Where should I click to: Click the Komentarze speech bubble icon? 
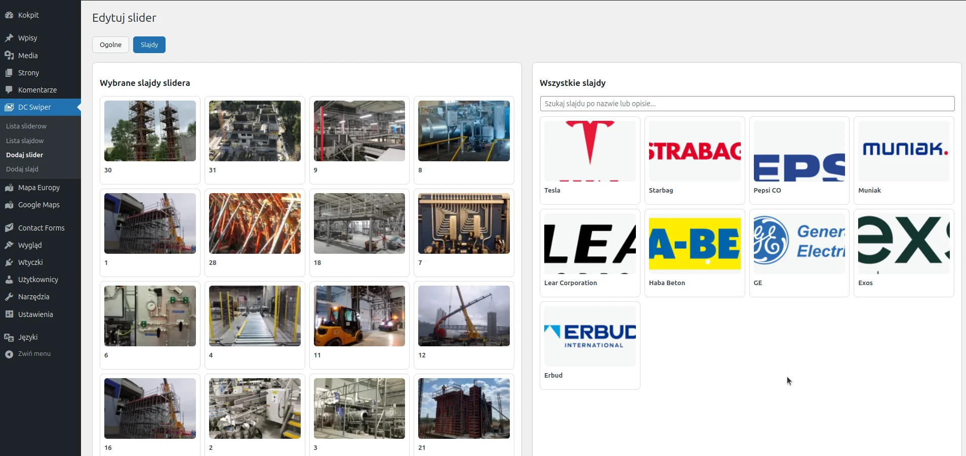(x=9, y=90)
